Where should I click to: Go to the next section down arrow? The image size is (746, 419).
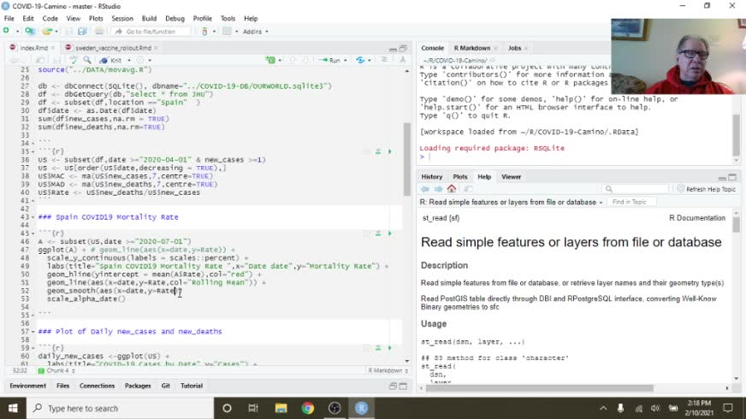[x=305, y=60]
